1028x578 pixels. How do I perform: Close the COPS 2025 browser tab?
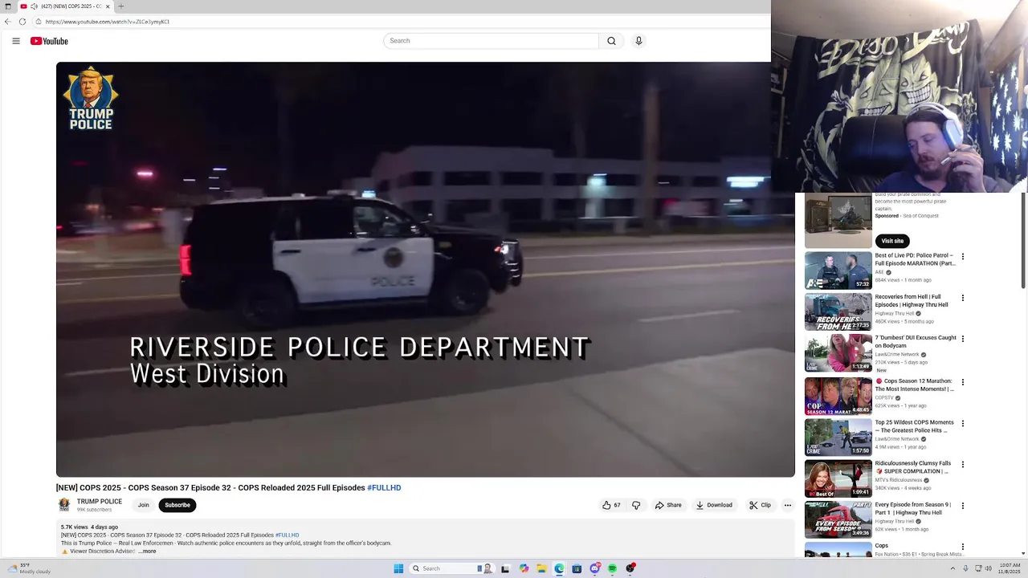pyautogui.click(x=108, y=6)
